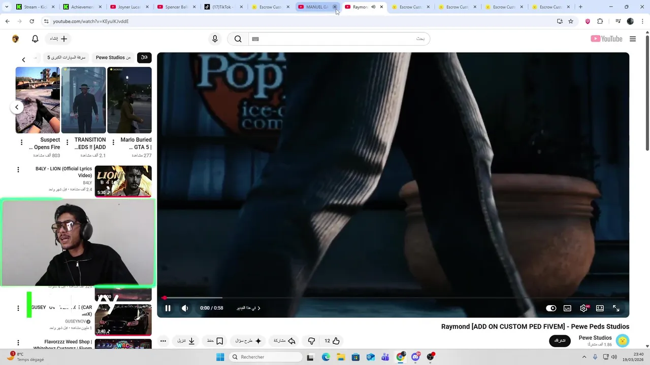Reload the current page
Viewport: 650px width, 365px height.
pos(31,21)
